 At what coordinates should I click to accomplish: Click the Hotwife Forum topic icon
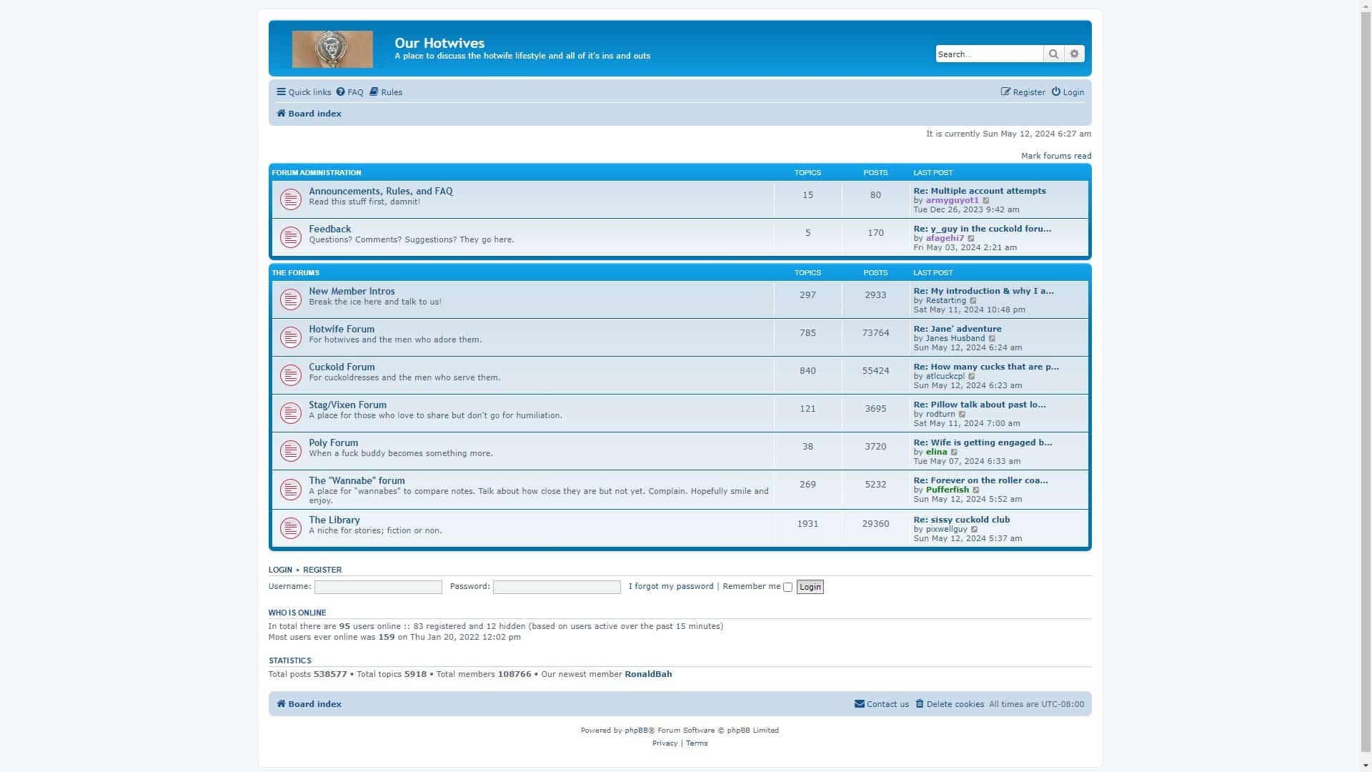pos(290,337)
